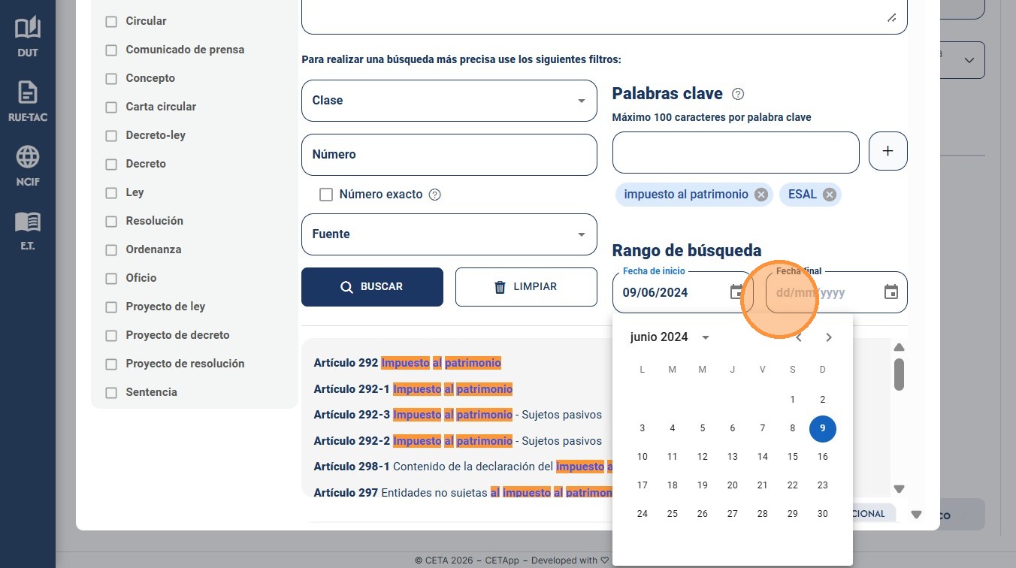Select June 16 in the calendar
The width and height of the screenshot is (1016, 568).
pos(823,457)
